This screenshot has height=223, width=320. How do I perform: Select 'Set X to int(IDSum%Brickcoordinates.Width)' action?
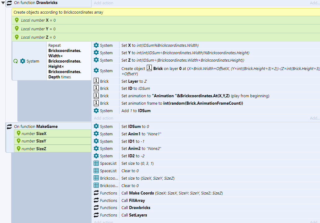(x=160, y=45)
